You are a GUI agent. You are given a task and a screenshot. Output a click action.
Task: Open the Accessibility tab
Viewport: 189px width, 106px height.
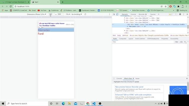(x=174, y=39)
